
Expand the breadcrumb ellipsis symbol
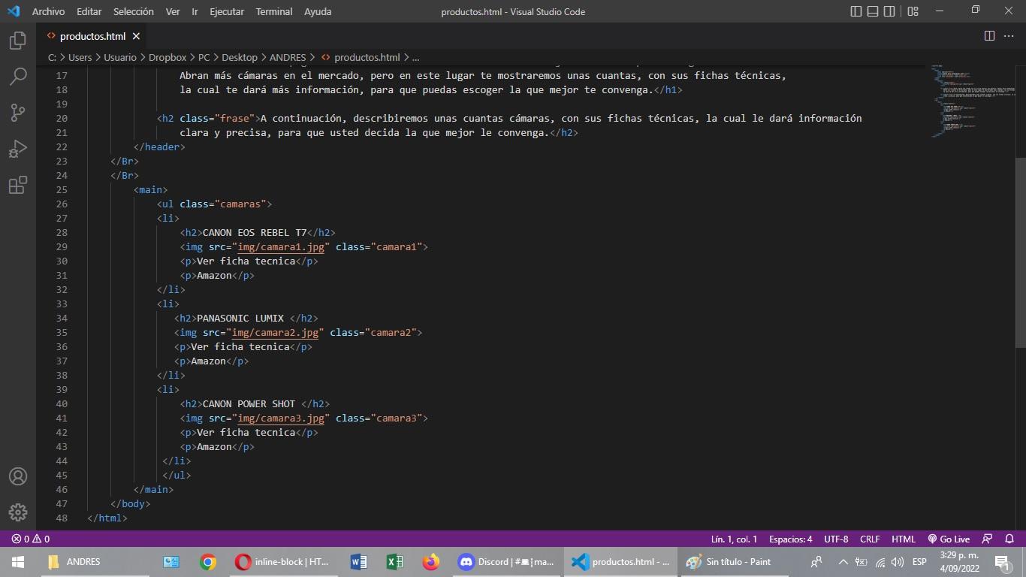(416, 57)
